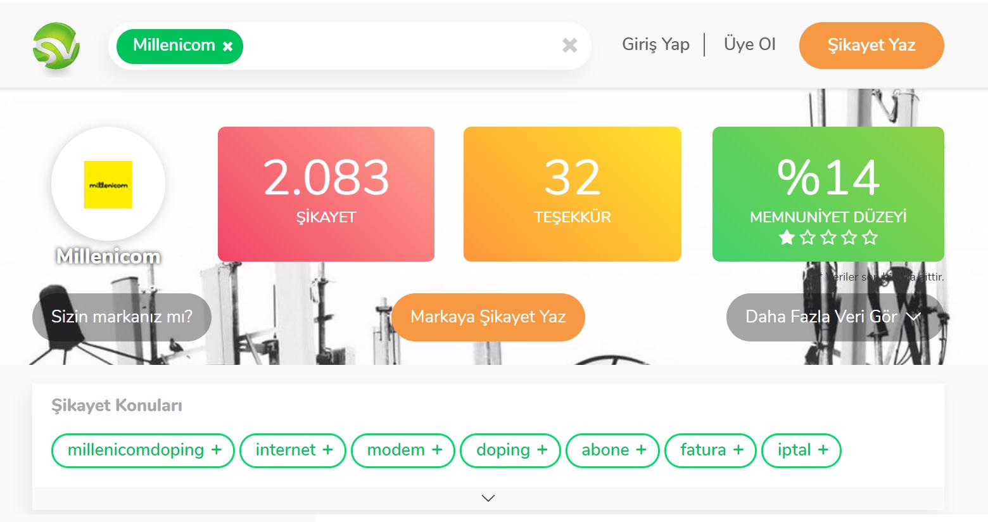Open the Üye Ol signup link

point(750,44)
